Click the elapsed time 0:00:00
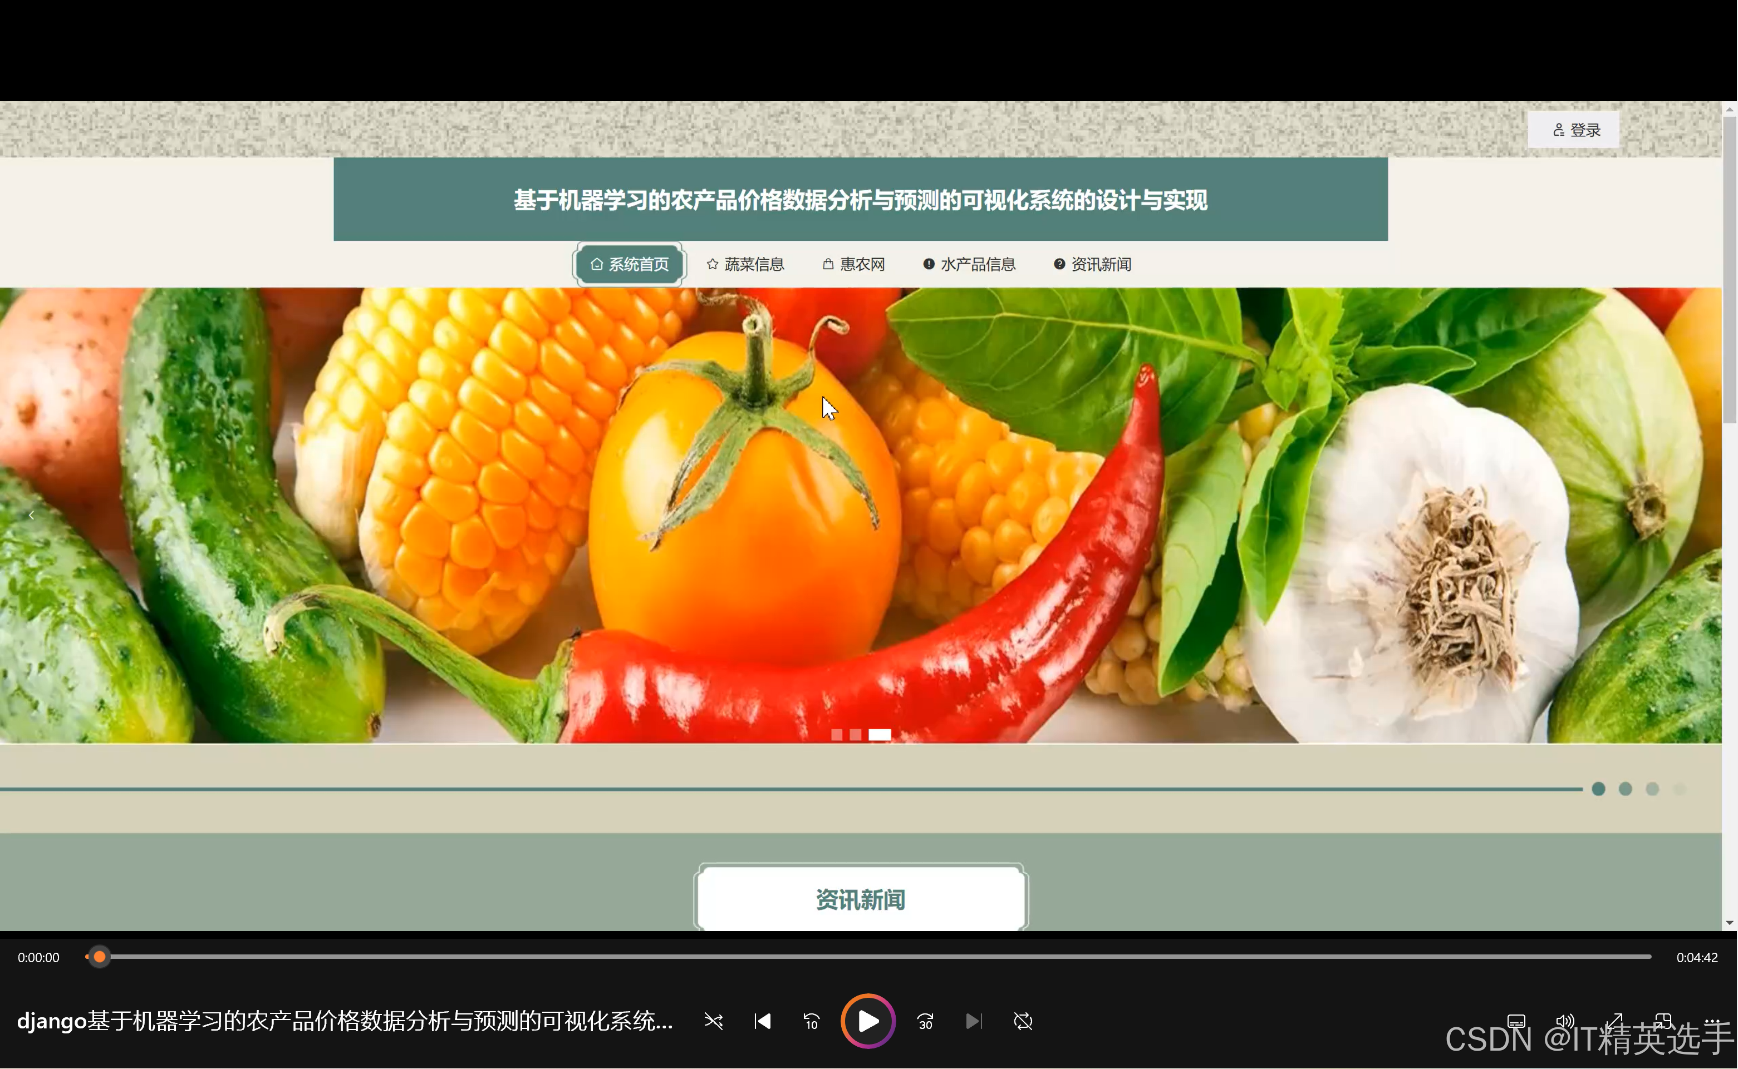This screenshot has width=1738, height=1069. click(x=39, y=957)
